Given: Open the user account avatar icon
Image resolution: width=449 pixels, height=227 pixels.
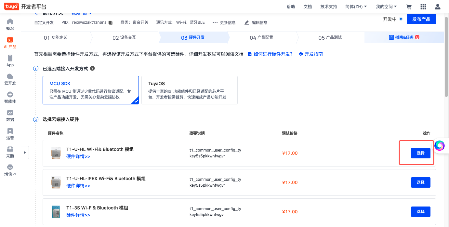Looking at the screenshot, I should (438, 7).
